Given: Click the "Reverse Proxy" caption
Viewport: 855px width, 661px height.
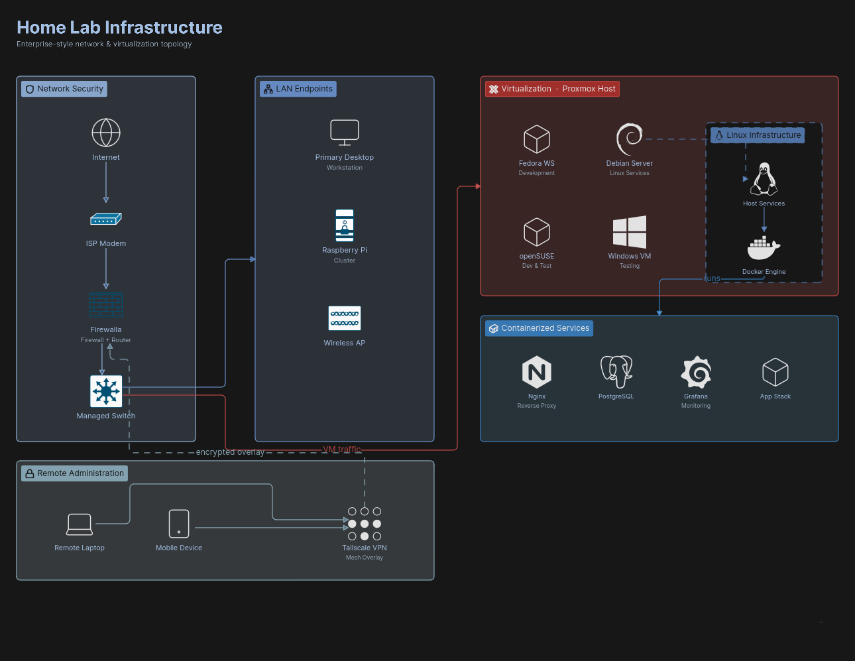Looking at the screenshot, I should [537, 406].
